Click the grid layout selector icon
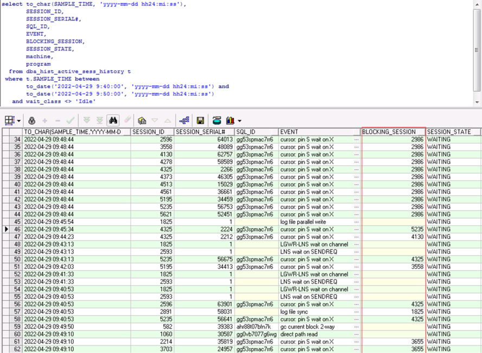The height and width of the screenshot is (353, 482). pos(9,120)
